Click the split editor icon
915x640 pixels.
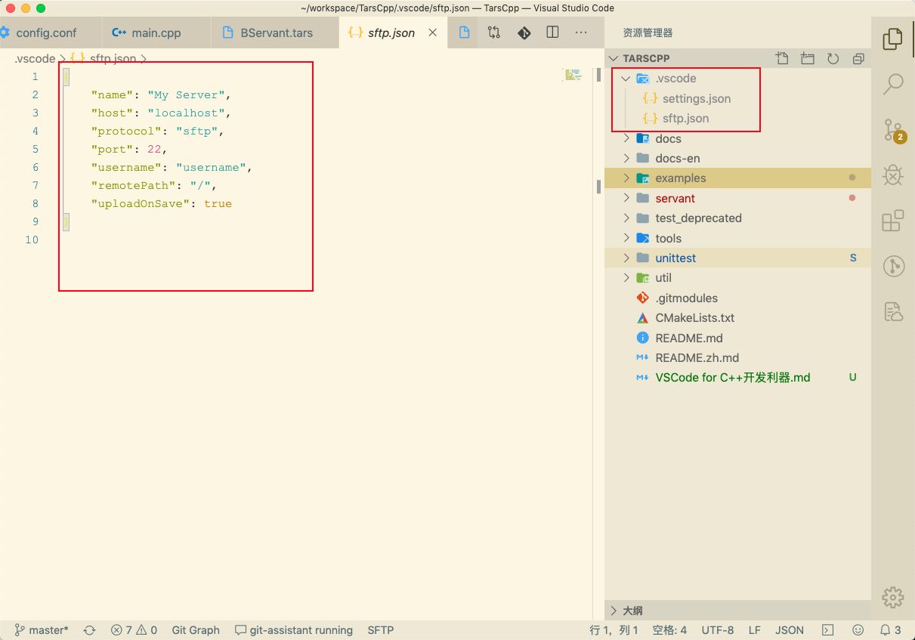click(x=552, y=32)
